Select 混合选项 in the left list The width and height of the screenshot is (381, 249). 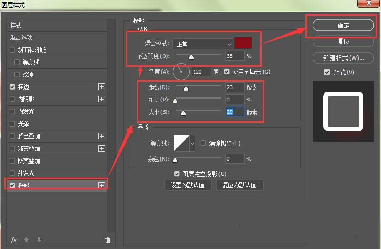[57, 37]
